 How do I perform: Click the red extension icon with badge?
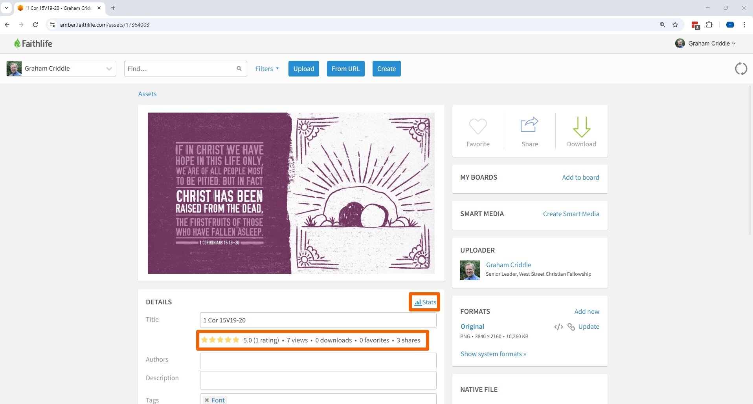click(x=695, y=25)
